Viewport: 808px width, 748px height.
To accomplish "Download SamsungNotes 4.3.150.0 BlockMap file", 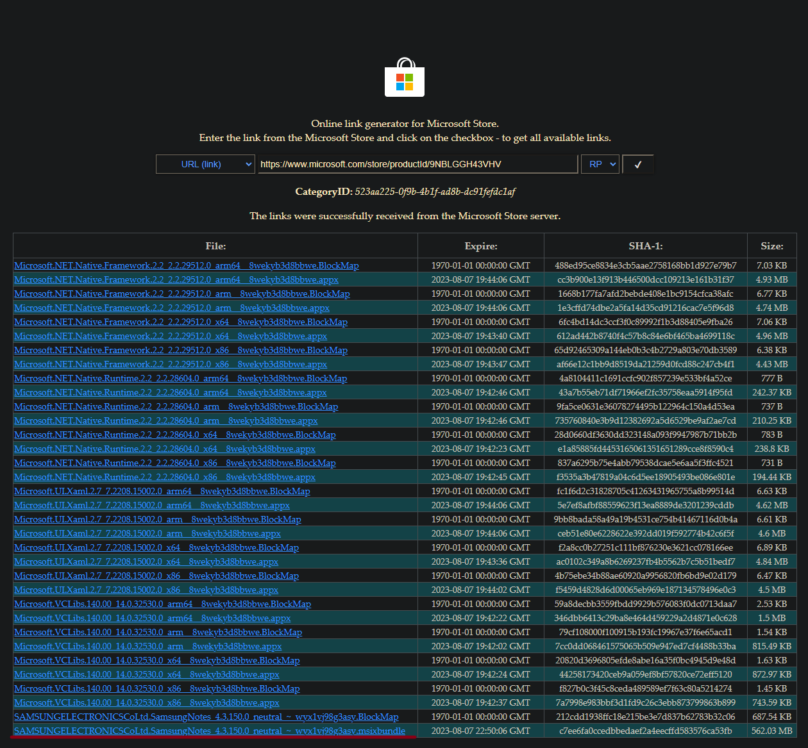I will tap(206, 717).
